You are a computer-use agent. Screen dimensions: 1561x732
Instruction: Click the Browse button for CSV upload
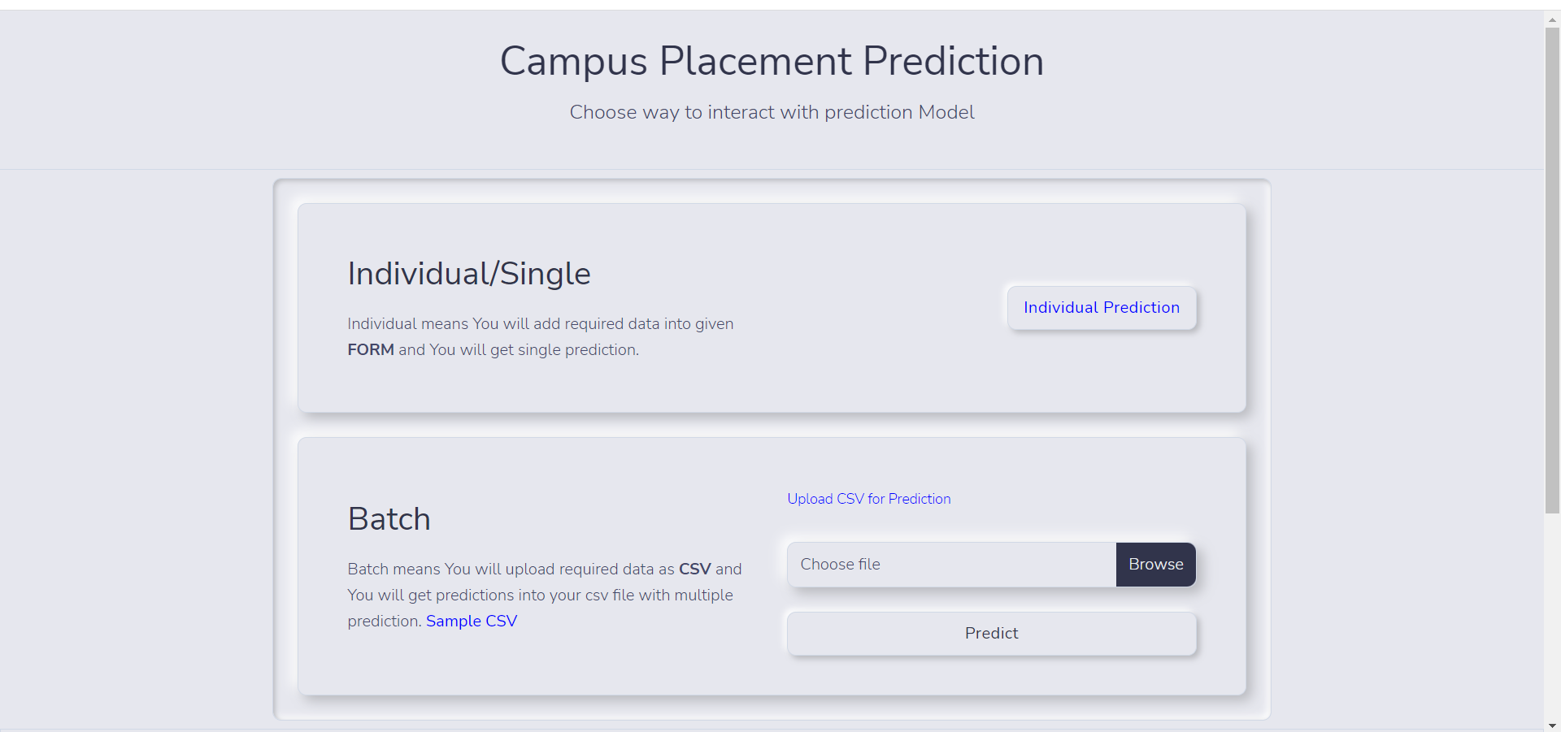(1155, 565)
